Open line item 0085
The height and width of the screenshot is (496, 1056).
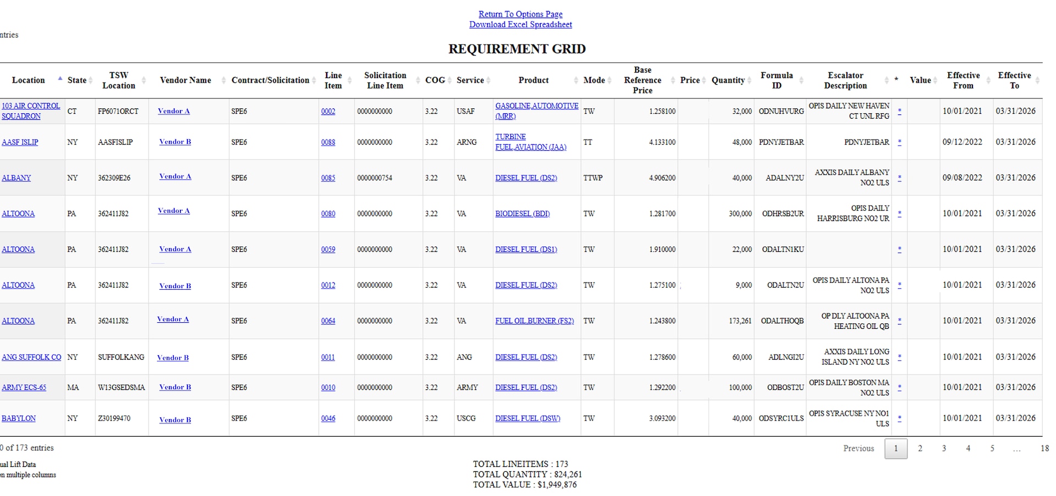coord(328,178)
